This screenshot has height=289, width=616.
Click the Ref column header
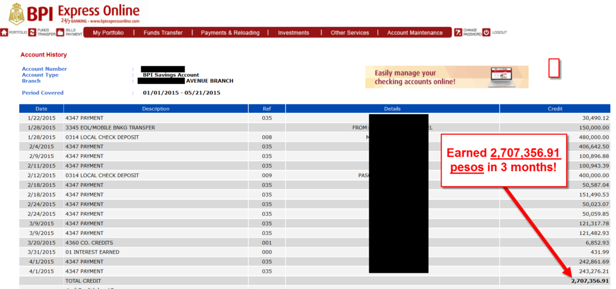(x=266, y=109)
